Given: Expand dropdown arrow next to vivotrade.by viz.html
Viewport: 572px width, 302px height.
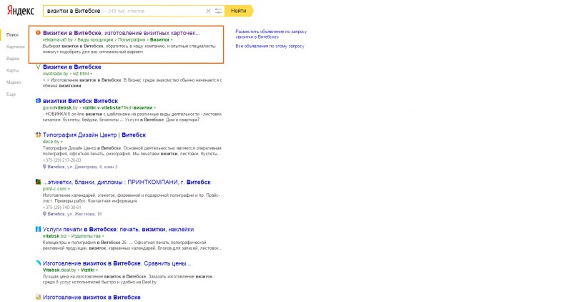Looking at the screenshot, I should tap(92, 74).
